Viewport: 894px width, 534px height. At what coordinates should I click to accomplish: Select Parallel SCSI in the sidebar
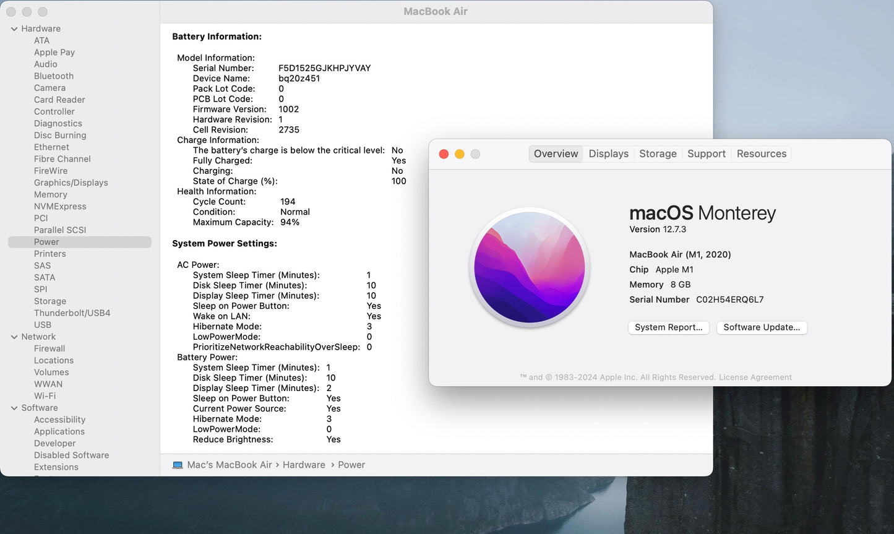pyautogui.click(x=60, y=230)
